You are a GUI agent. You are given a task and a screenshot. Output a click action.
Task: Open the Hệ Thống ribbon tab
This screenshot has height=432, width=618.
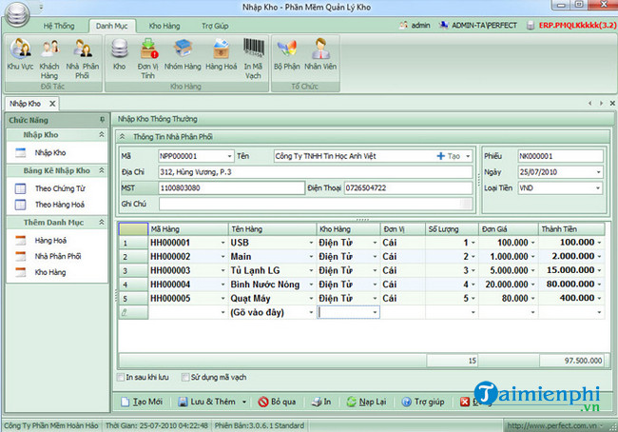(x=61, y=26)
